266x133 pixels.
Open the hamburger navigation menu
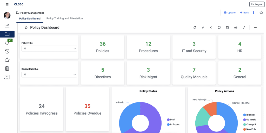coord(7,4)
